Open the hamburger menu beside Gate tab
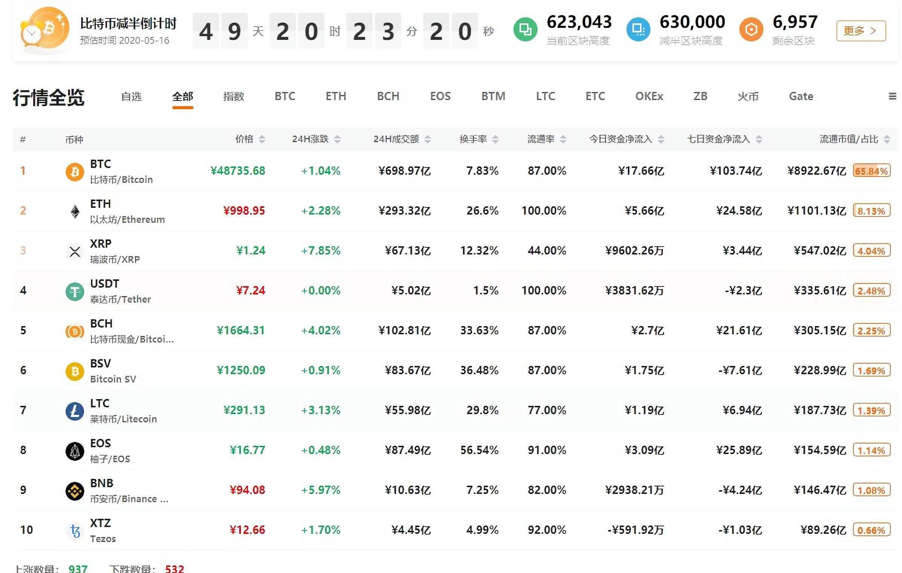The image size is (902, 573). pos(892,96)
